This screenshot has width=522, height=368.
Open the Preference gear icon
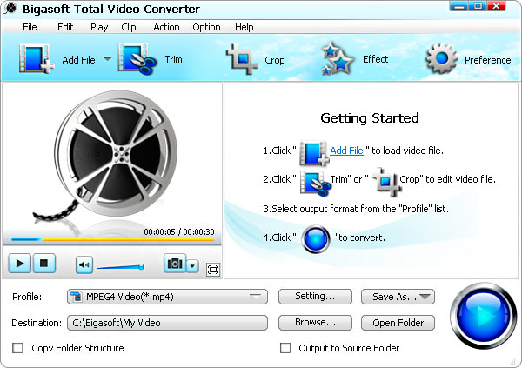(x=441, y=59)
